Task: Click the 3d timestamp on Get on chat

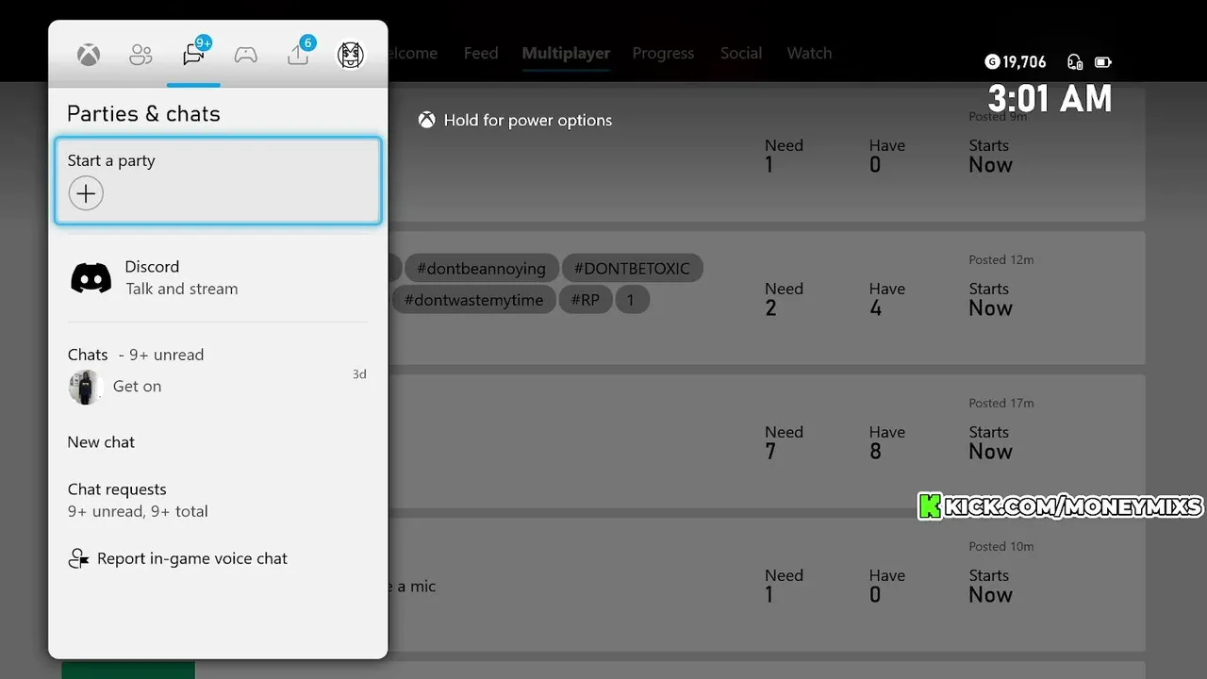Action: point(359,374)
